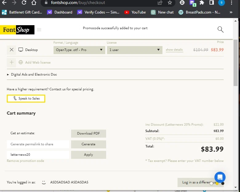The width and height of the screenshot is (240, 192).
Task: Click the FontShop logo
Action: 17,30
